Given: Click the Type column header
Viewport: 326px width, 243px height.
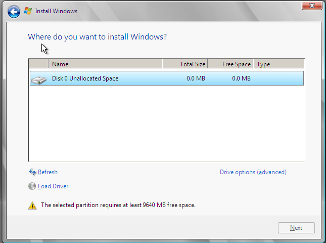Looking at the screenshot, I should pyautogui.click(x=278, y=64).
